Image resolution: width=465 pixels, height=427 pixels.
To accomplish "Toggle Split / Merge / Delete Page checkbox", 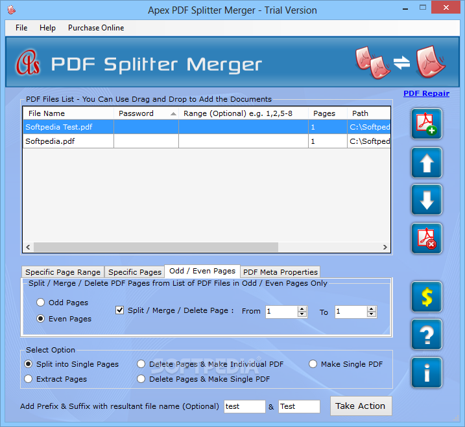I will (119, 310).
